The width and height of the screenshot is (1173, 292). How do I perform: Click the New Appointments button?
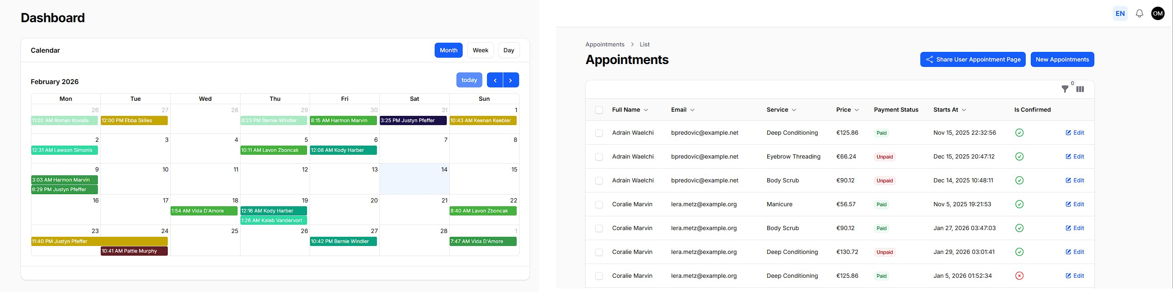(x=1062, y=59)
